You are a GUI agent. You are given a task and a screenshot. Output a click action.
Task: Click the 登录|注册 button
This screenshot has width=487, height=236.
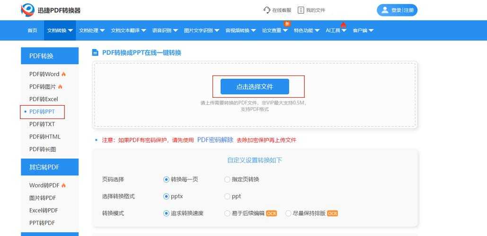(397, 10)
